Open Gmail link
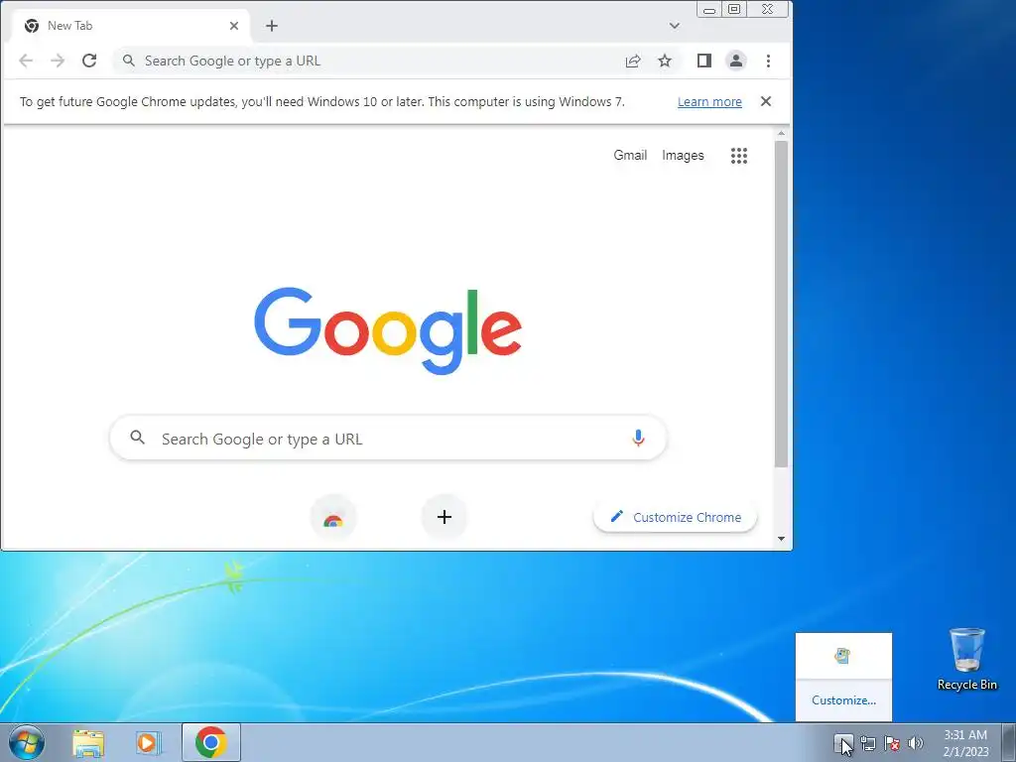This screenshot has height=762, width=1016. tap(630, 155)
